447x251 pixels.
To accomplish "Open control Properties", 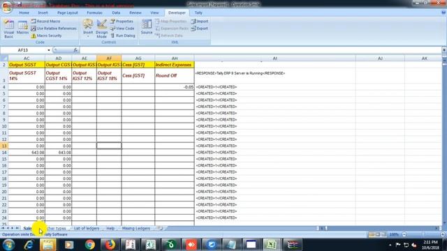I will (122, 22).
